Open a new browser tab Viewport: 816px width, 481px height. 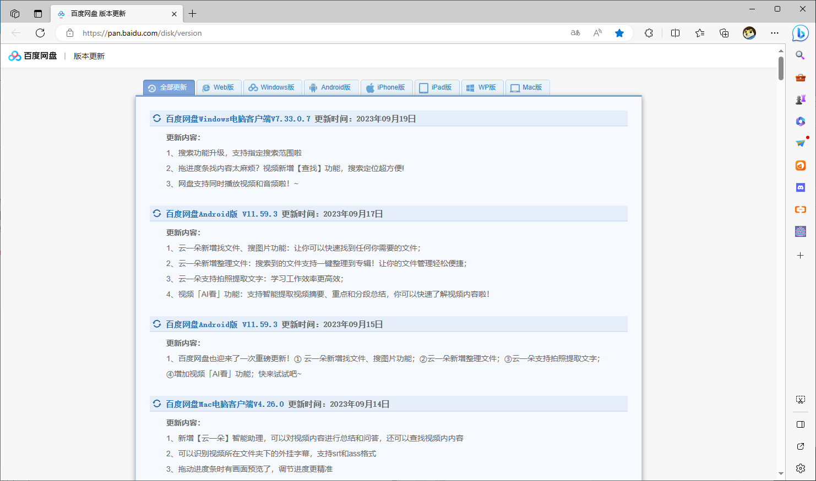[192, 14]
